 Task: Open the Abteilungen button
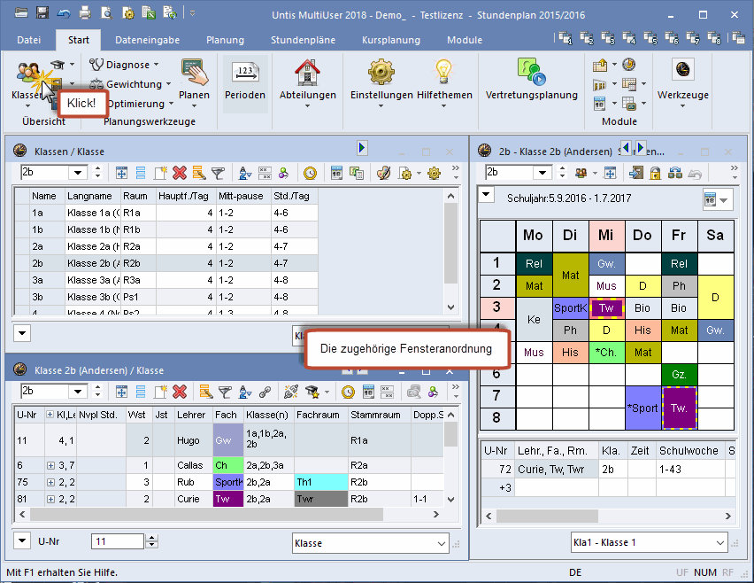pos(308,82)
